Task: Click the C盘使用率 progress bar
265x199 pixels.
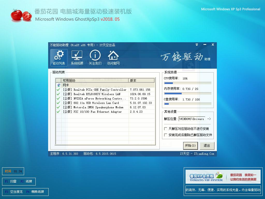Action: (x=188, y=104)
